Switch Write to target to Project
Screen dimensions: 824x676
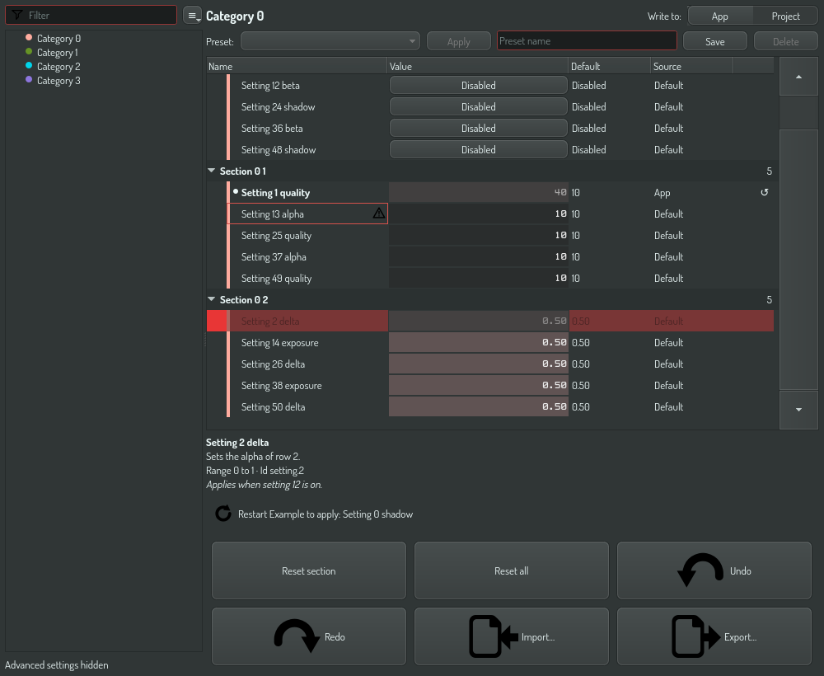785,16
